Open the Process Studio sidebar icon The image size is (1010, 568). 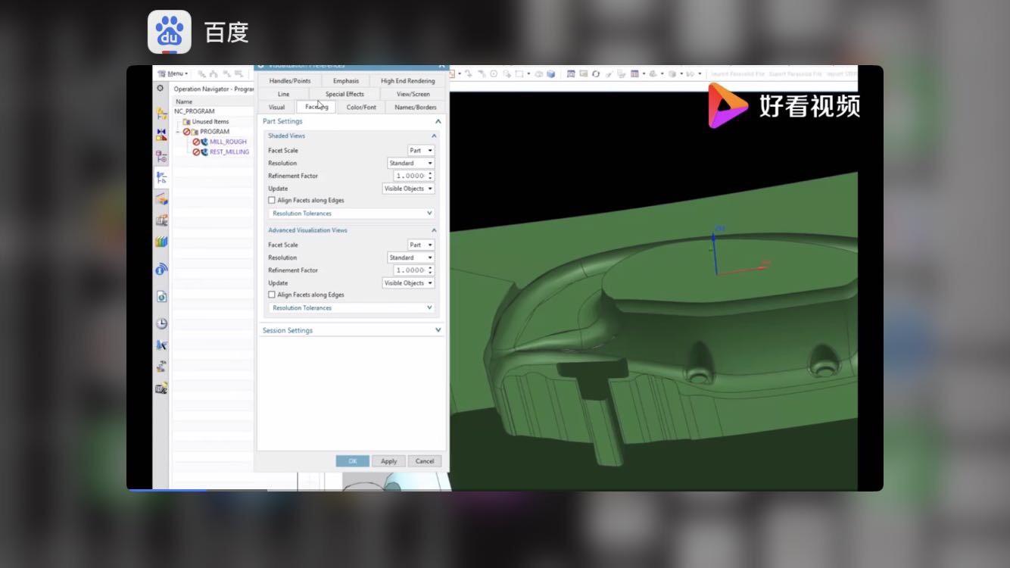161,345
